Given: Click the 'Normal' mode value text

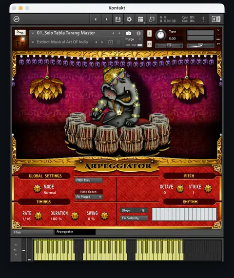Looking at the screenshot, I should (50, 193).
